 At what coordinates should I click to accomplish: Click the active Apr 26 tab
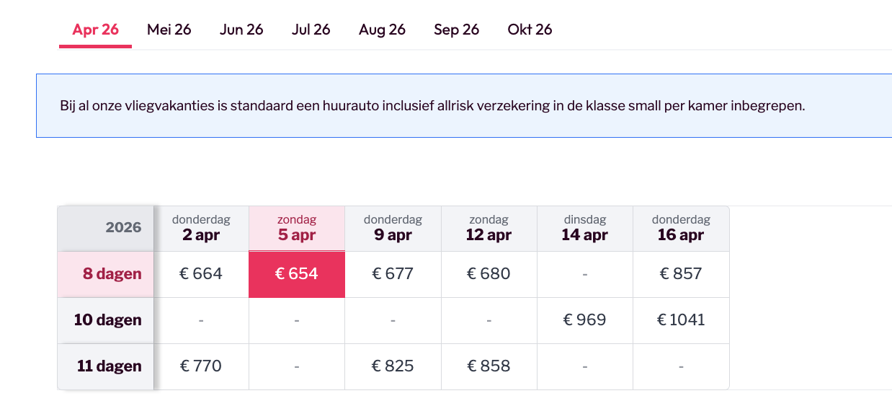pyautogui.click(x=95, y=30)
